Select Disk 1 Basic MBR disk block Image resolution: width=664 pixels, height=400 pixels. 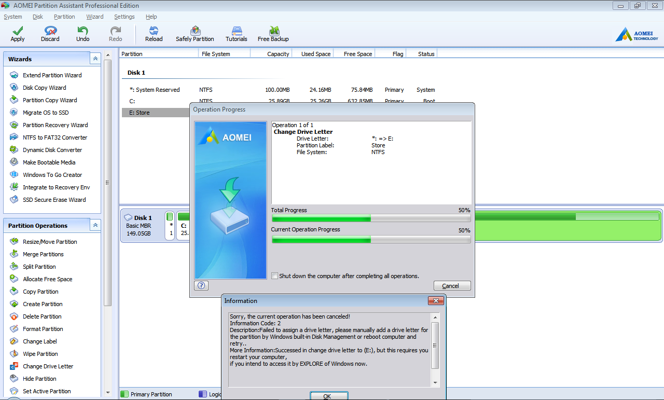pos(142,226)
